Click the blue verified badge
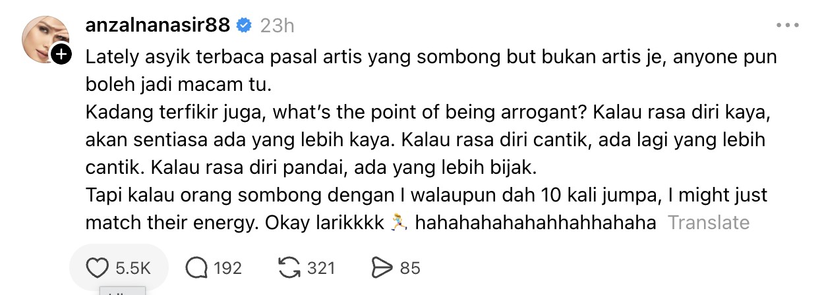 pyautogui.click(x=244, y=26)
